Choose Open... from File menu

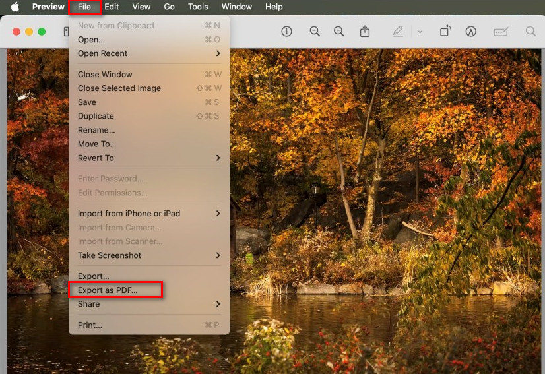[x=150, y=40]
